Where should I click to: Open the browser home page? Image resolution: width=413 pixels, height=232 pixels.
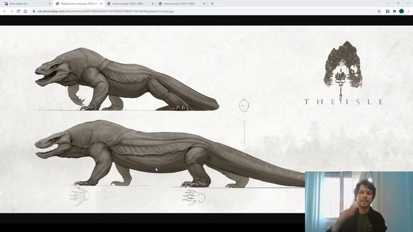pyautogui.click(x=26, y=12)
